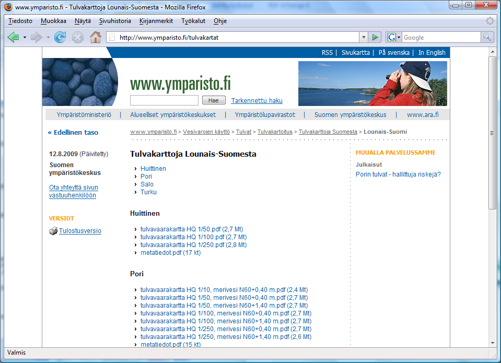Open the Sivukartta link

(x=356, y=53)
